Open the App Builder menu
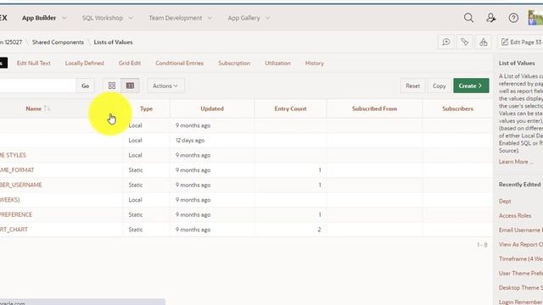Screen dimensions: 543x305 (x=39, y=18)
